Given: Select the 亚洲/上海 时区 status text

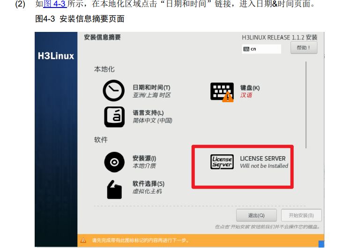Looking at the screenshot, I should pyautogui.click(x=152, y=95).
